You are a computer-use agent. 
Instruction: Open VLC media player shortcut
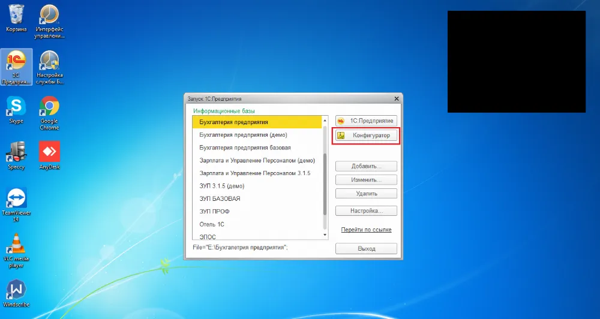pyautogui.click(x=16, y=251)
